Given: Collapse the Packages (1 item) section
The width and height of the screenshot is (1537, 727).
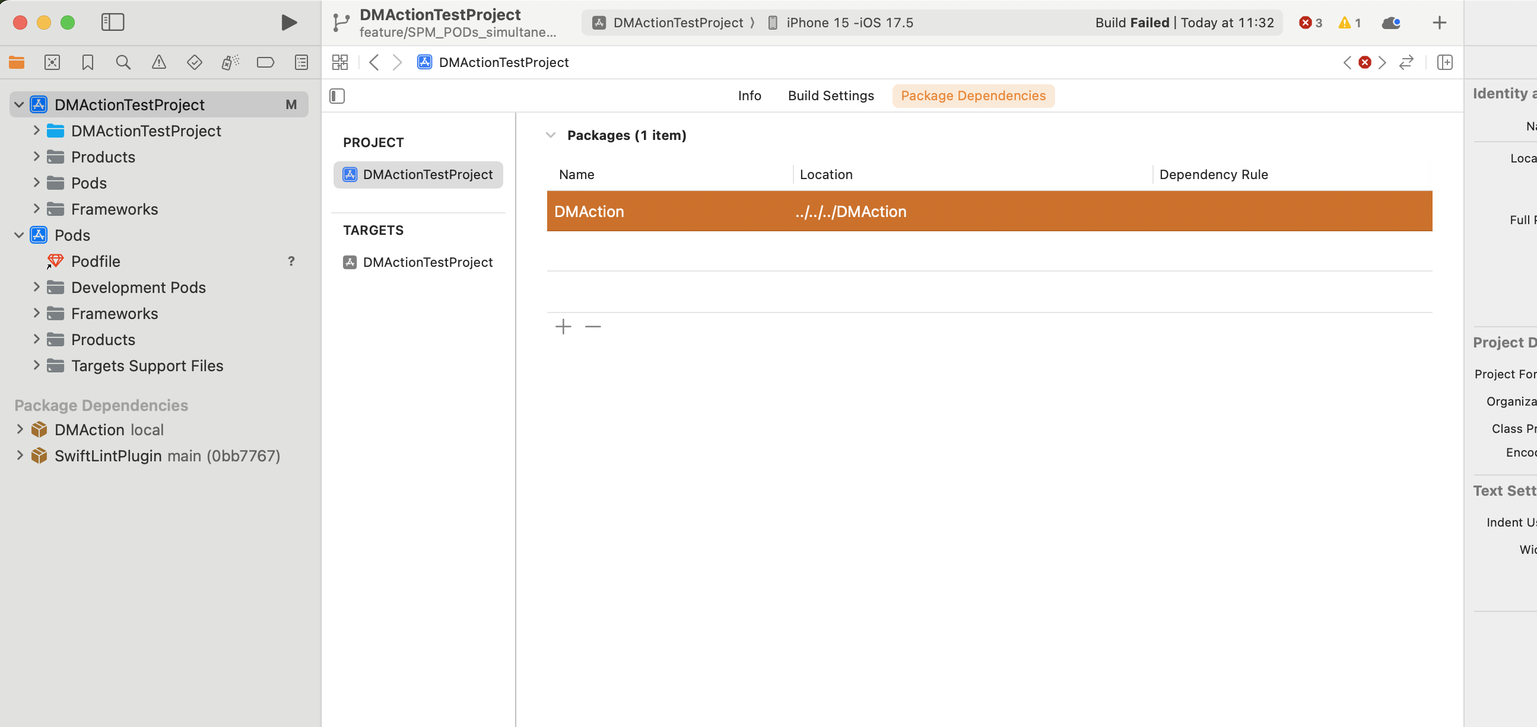Looking at the screenshot, I should click(x=551, y=135).
